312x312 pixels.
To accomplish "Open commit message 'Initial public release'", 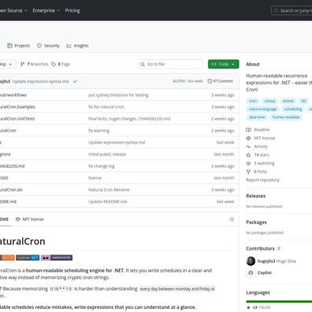I will click(x=107, y=154).
